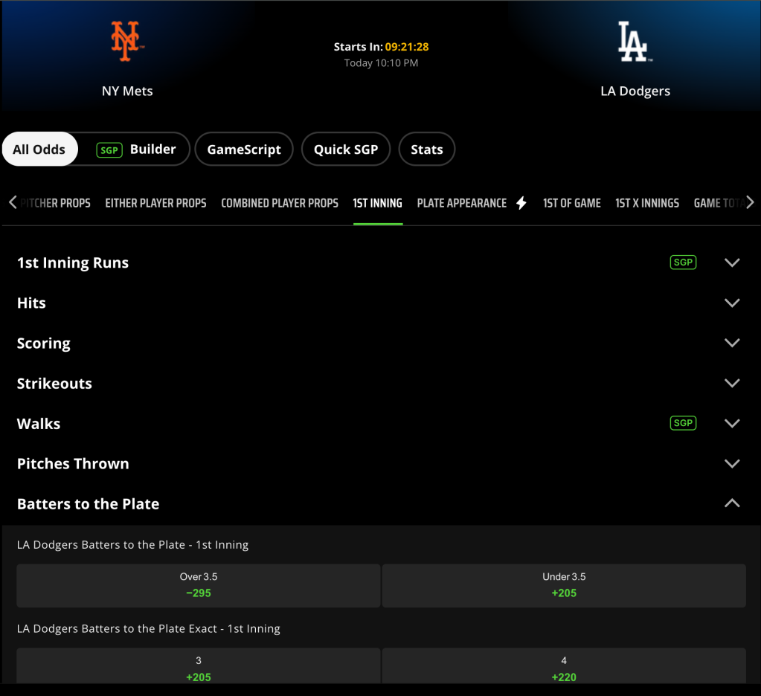Click the Today 10:10 PM start time
The width and height of the screenshot is (761, 696).
(381, 63)
